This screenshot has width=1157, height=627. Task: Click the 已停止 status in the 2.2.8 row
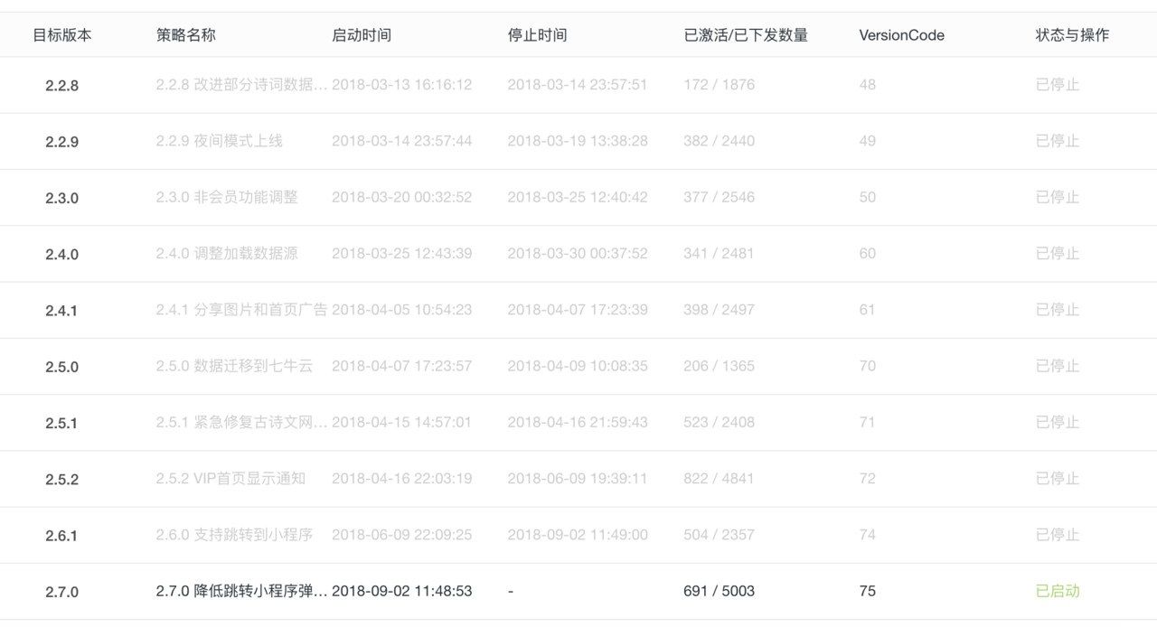[1058, 85]
